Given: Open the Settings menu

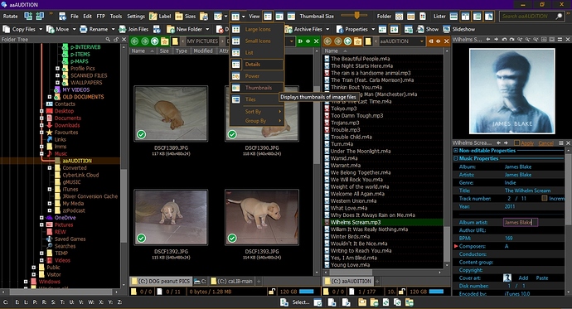Looking at the screenshot, I should 136,16.
